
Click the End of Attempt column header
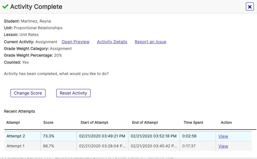(145, 123)
